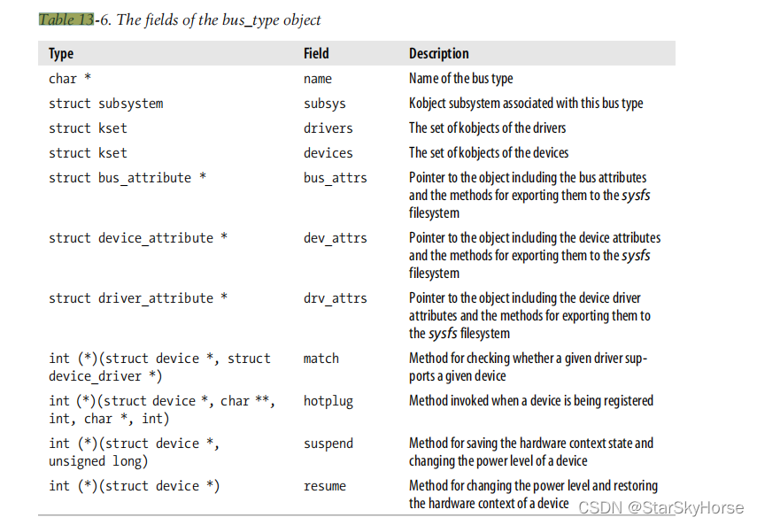Click the "resume" field entry

coord(324,486)
